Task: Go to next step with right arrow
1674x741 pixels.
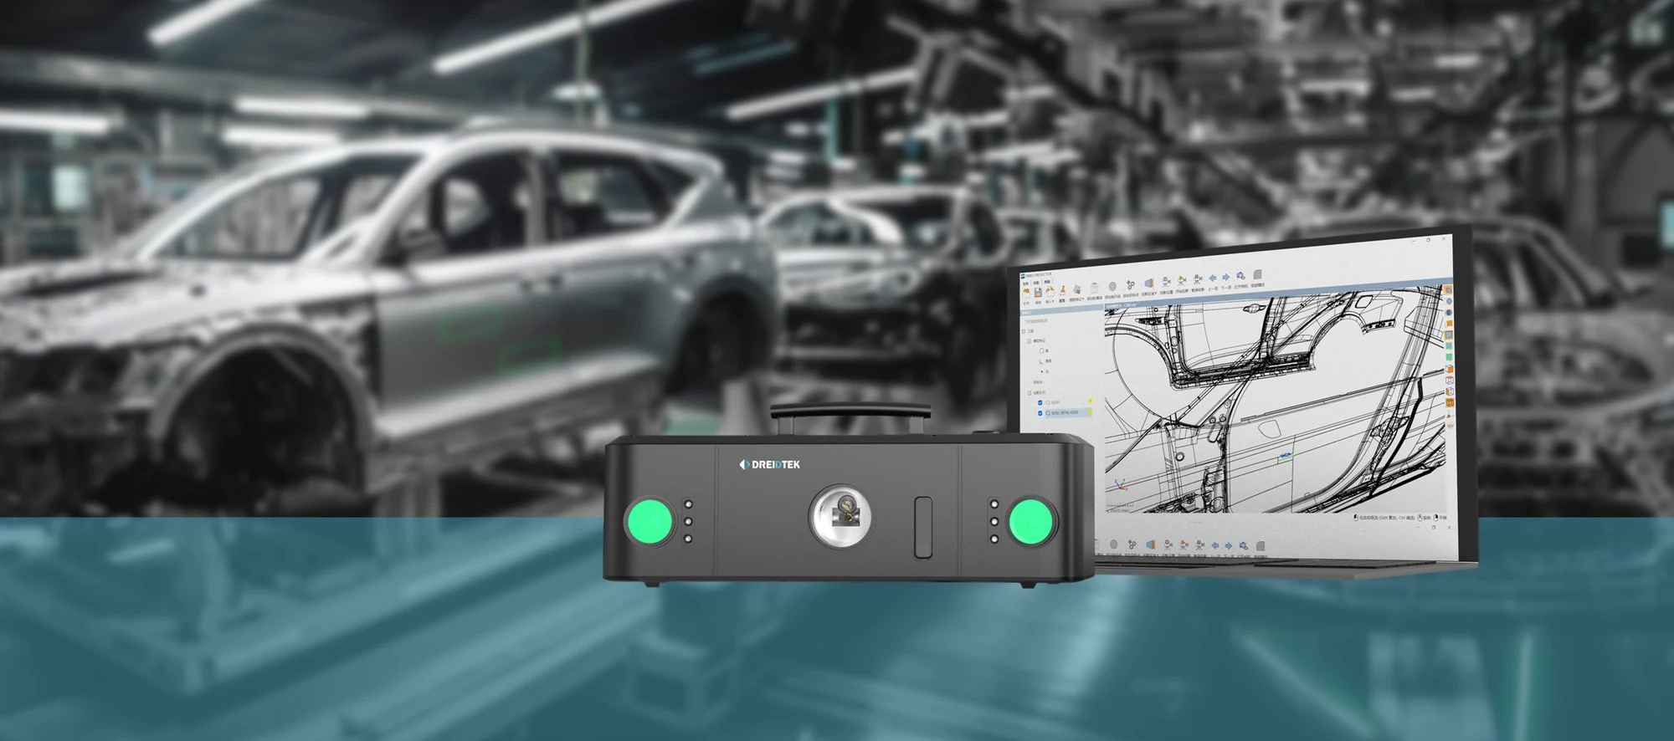Action: (1225, 277)
